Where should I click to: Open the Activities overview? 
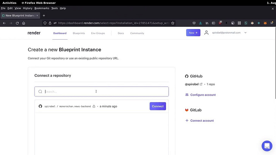9,3
